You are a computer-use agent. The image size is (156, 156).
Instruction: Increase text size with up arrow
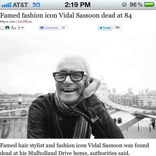(x=19, y=28)
